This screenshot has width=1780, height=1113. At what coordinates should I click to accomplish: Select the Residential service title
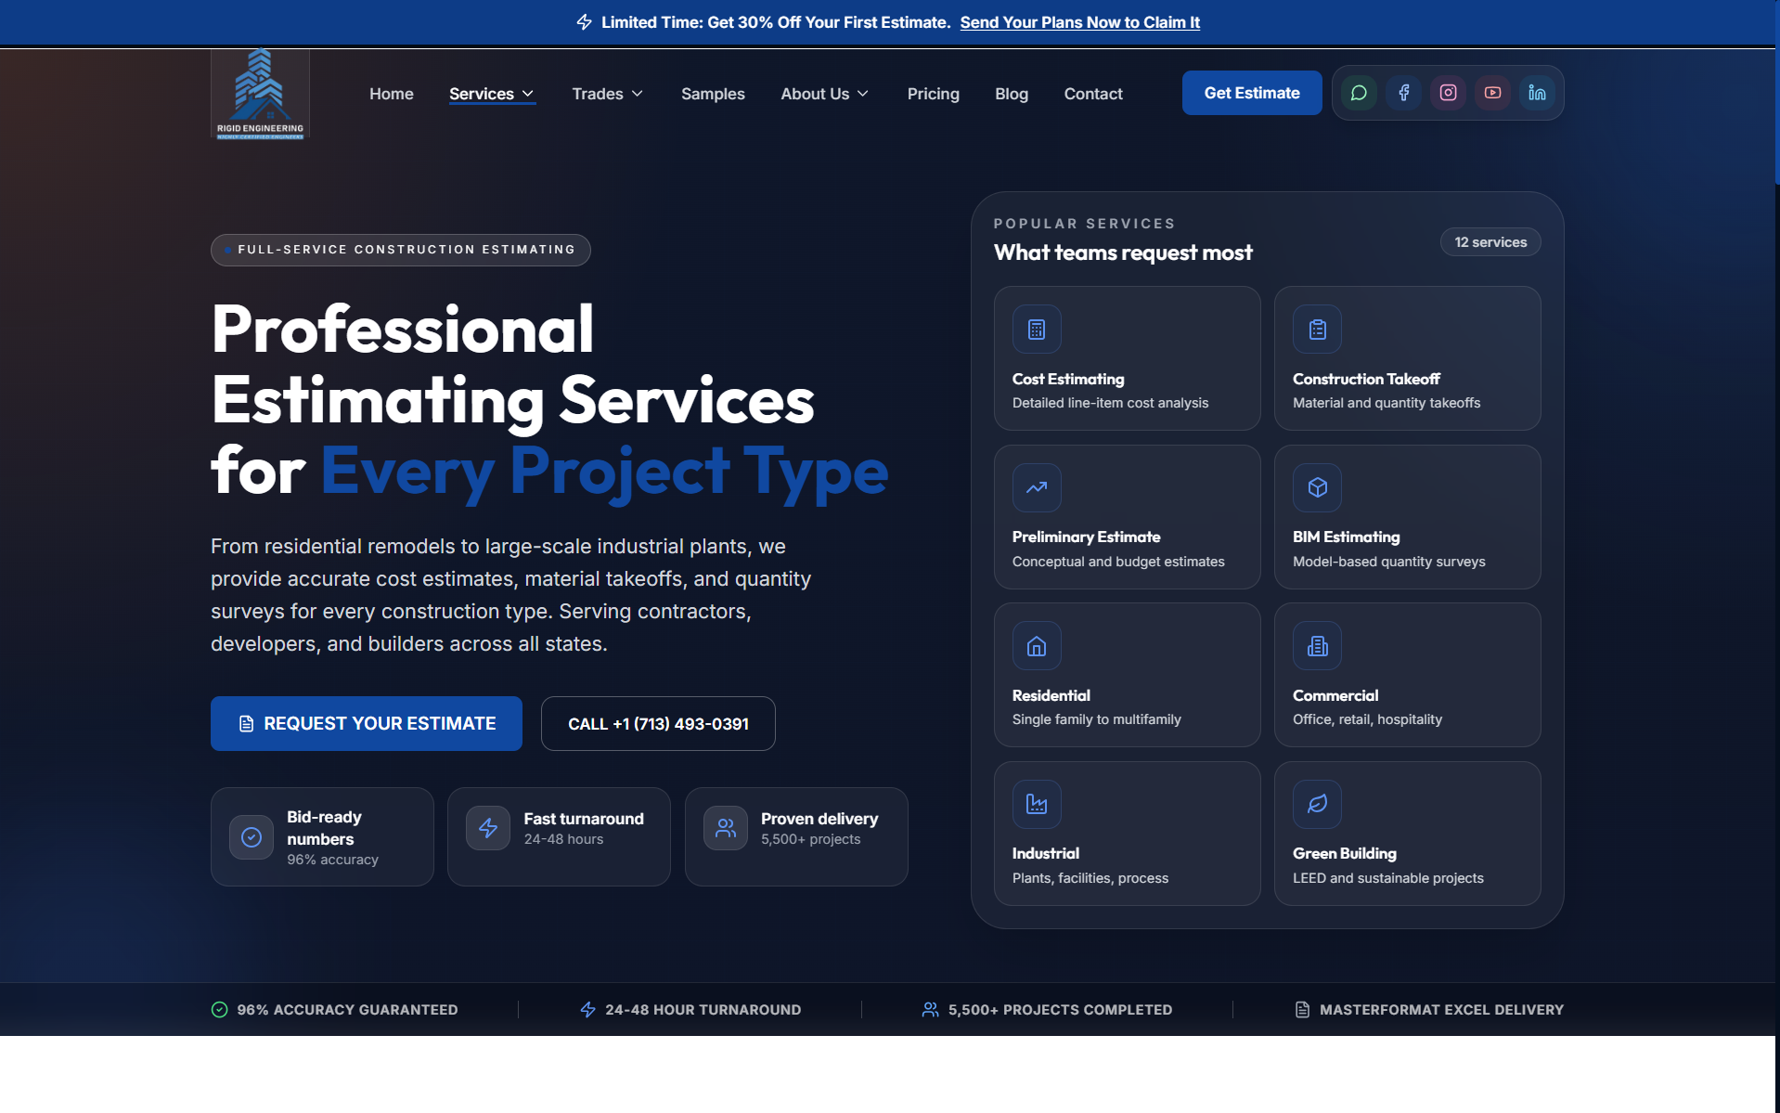point(1051,695)
